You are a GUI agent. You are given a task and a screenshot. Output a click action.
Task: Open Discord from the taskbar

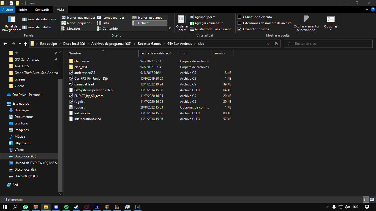tap(56, 207)
